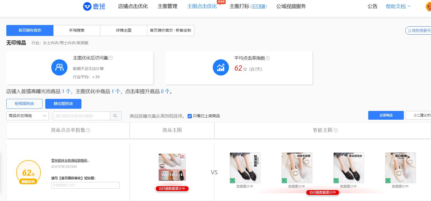Toggle green check on 浅口短袜 smart image
The image size is (431, 201).
388,180
